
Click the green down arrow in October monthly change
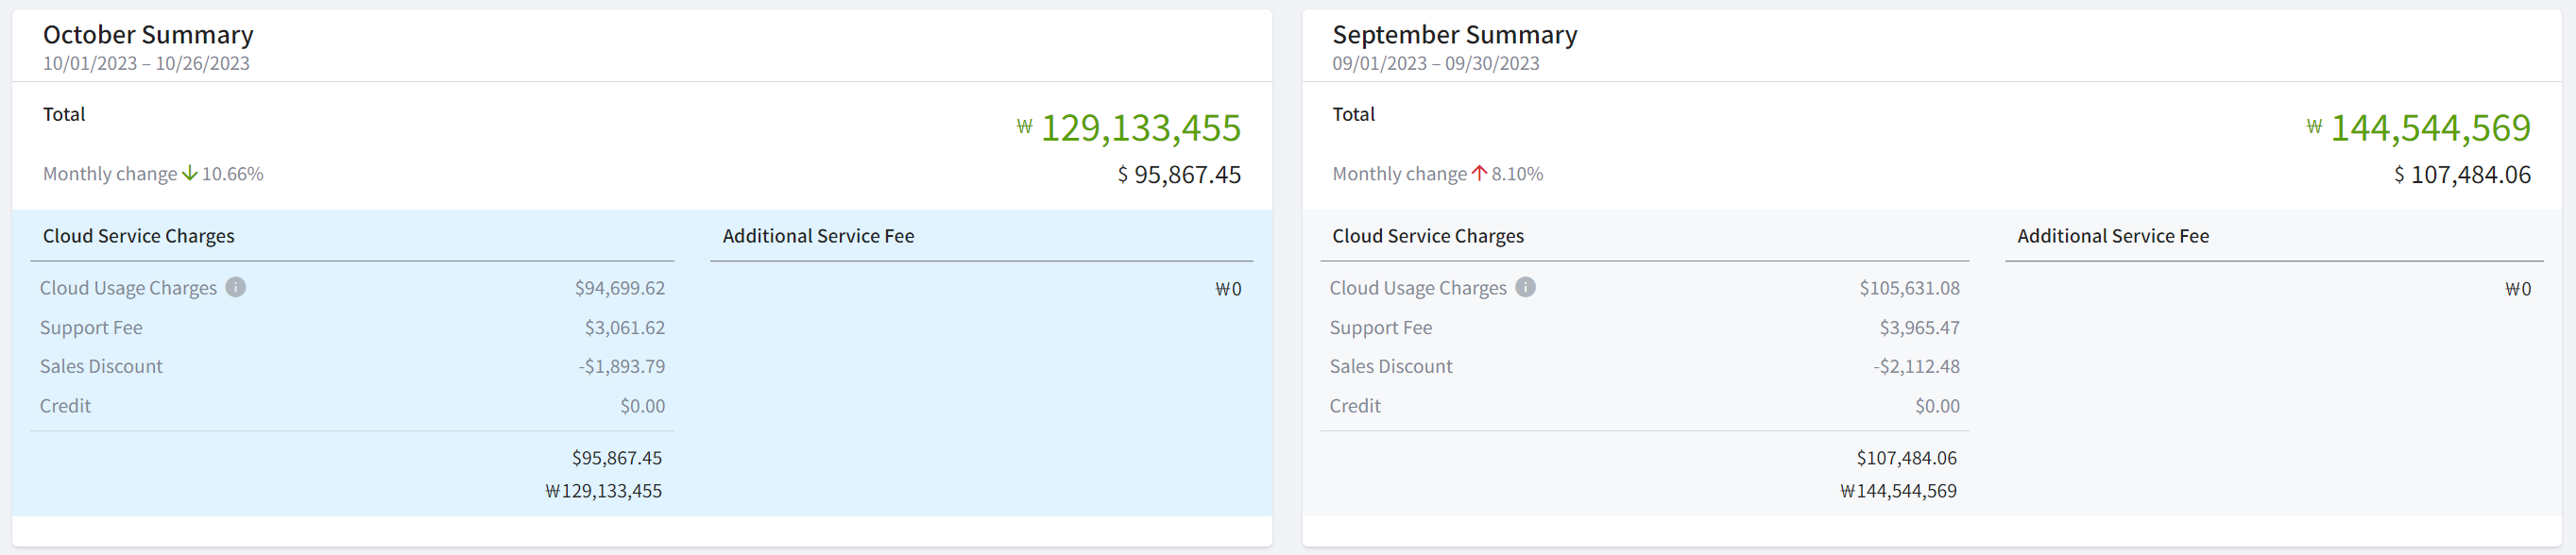(x=189, y=173)
